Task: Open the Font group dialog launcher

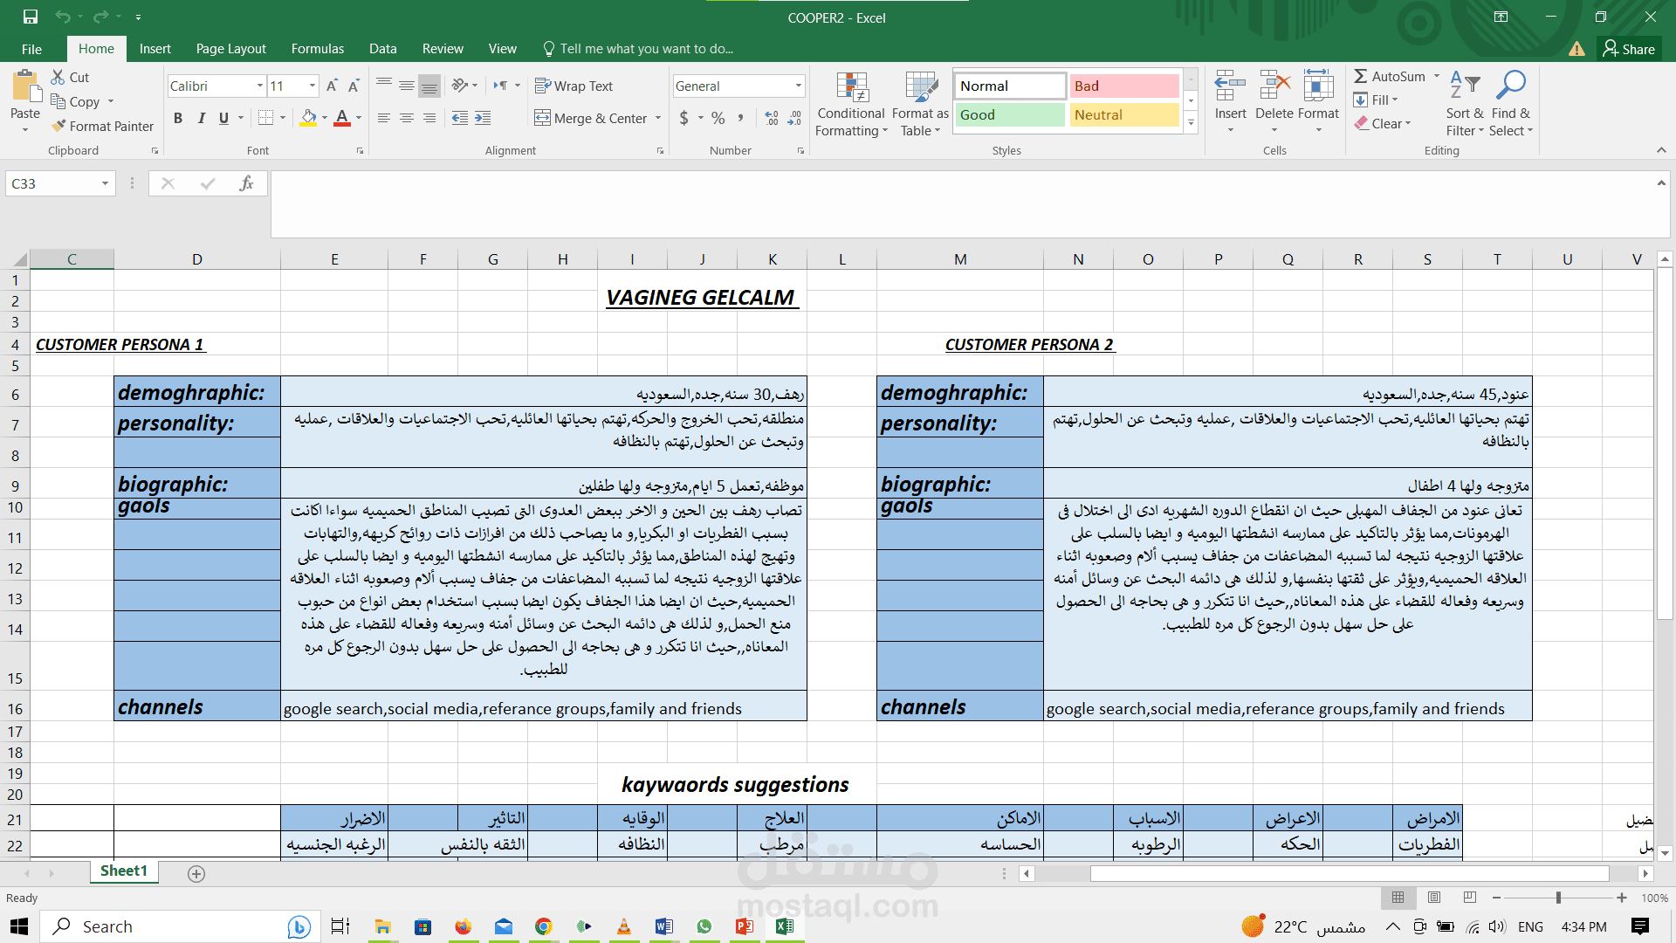Action: 360,151
